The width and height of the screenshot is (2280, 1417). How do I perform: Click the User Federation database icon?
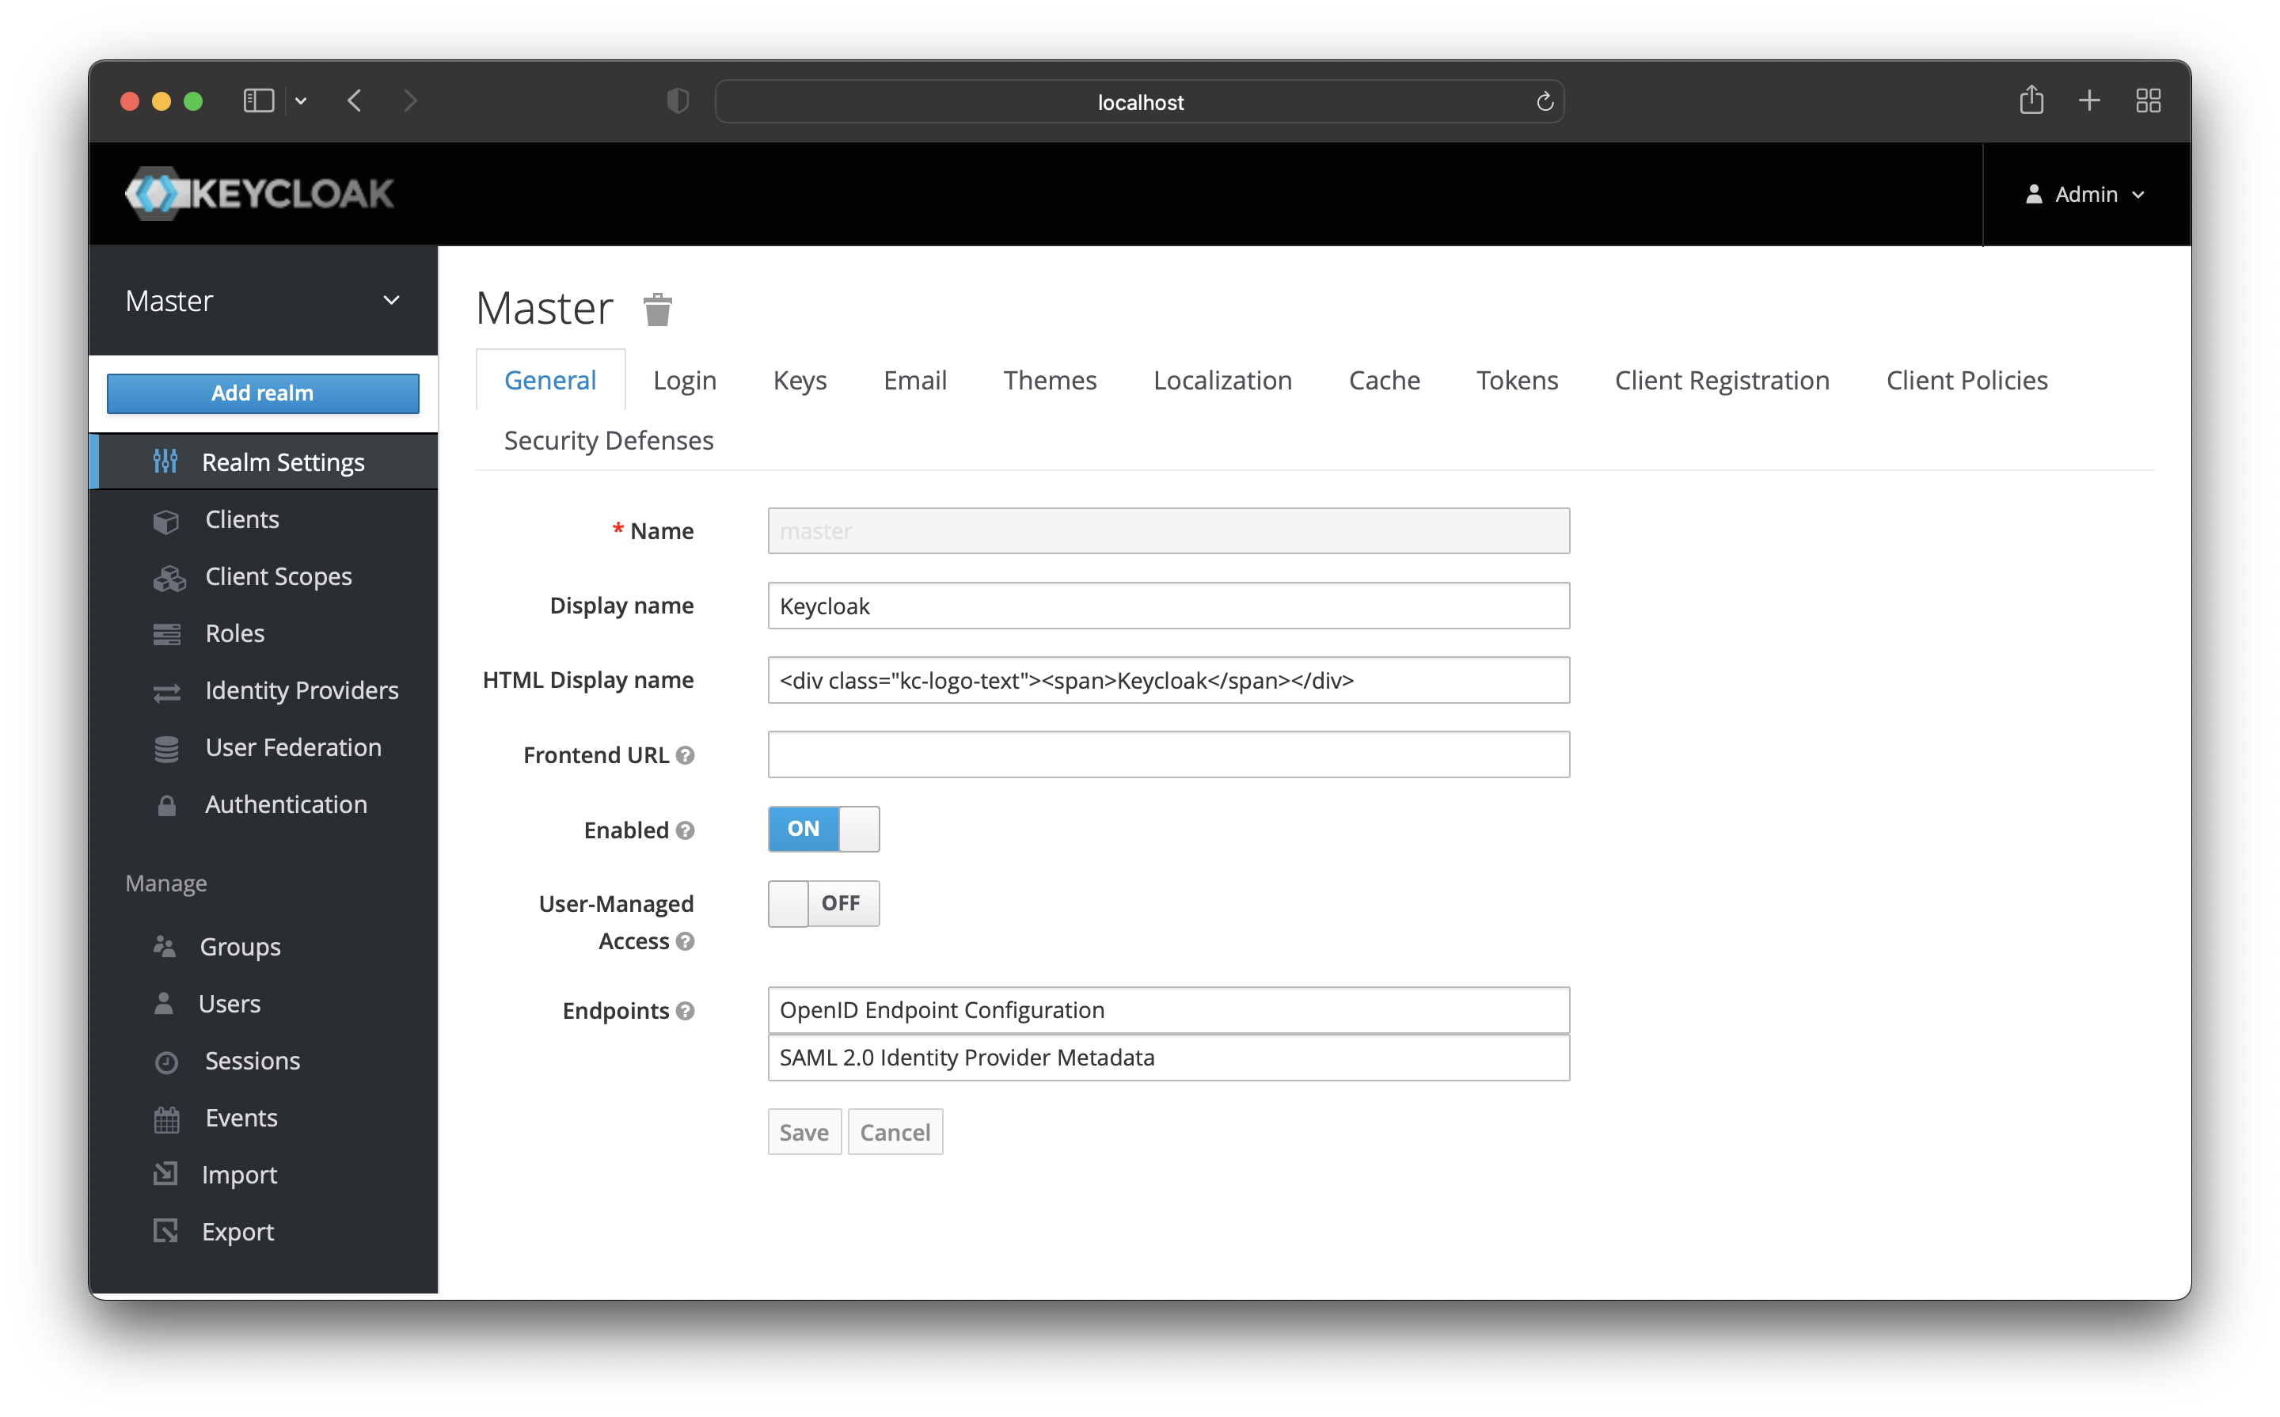tap(167, 747)
